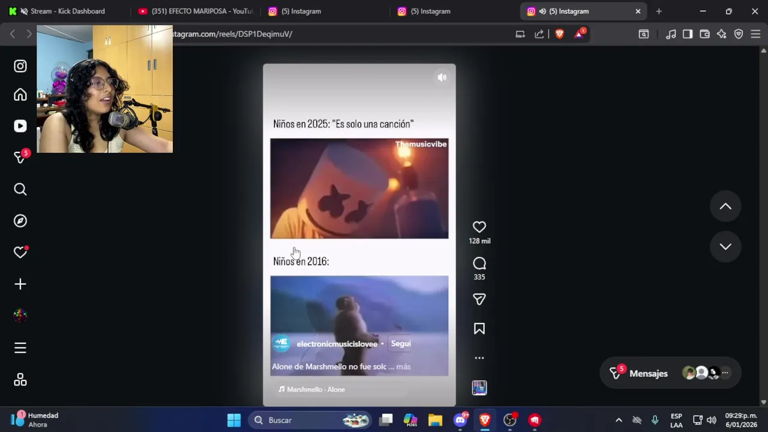Click the Brave Shields lion icon
This screenshot has height=432, width=768.
(x=559, y=34)
